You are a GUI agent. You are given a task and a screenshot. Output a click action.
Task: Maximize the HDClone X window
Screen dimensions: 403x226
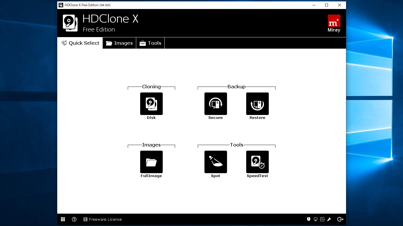click(327, 5)
